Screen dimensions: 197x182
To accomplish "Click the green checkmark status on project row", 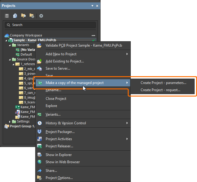I will pyautogui.click(x=93, y=40).
